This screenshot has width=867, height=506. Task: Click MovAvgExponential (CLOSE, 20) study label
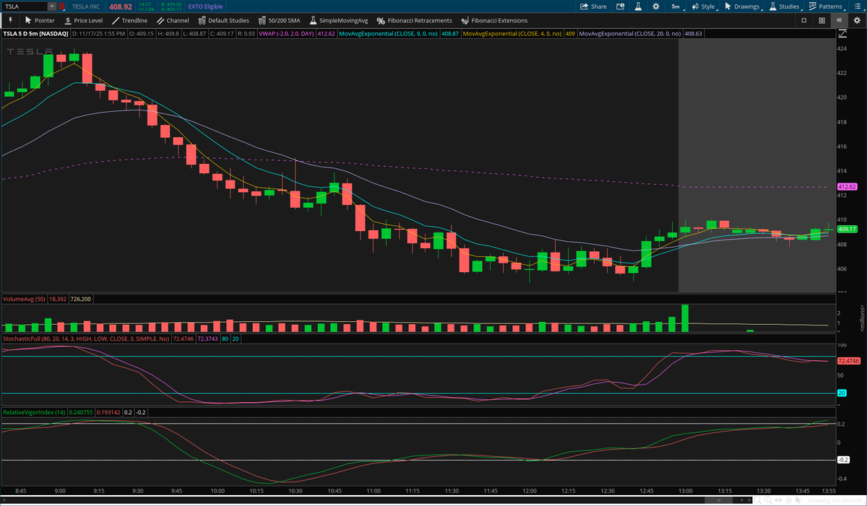(631, 33)
